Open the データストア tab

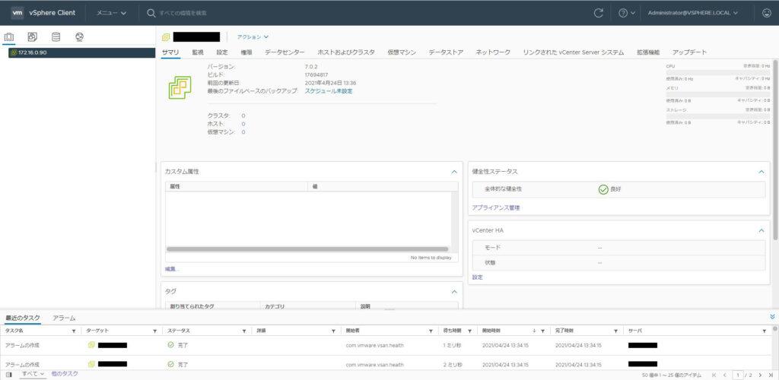click(446, 52)
